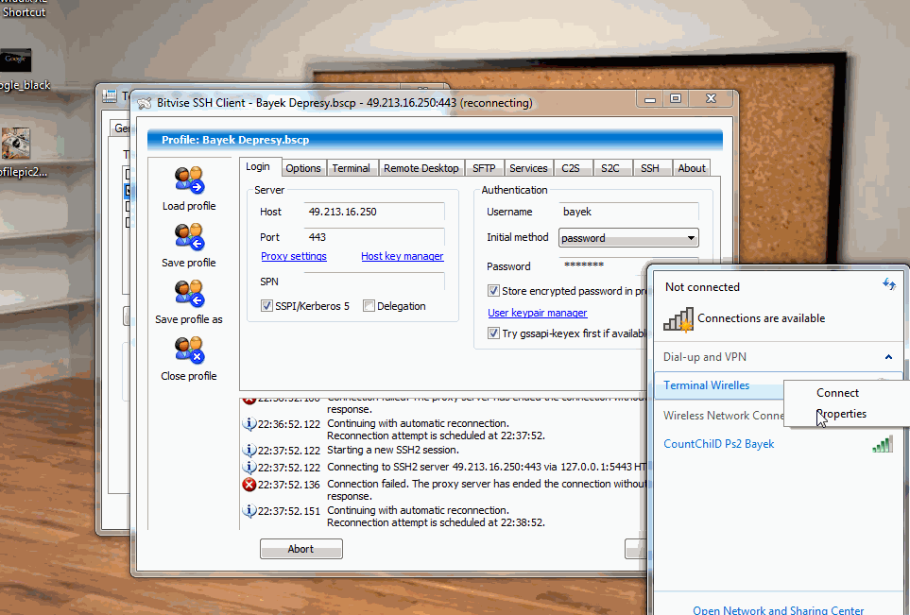Image resolution: width=910 pixels, height=615 pixels.
Task: Click the Wireless Network Connection header
Action: [723, 416]
